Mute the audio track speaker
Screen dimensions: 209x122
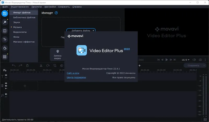tap(6, 94)
